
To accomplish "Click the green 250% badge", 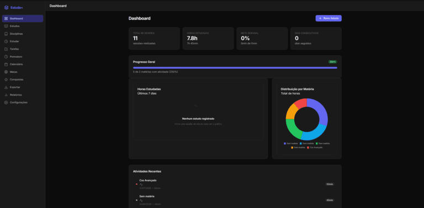I will point(333,62).
